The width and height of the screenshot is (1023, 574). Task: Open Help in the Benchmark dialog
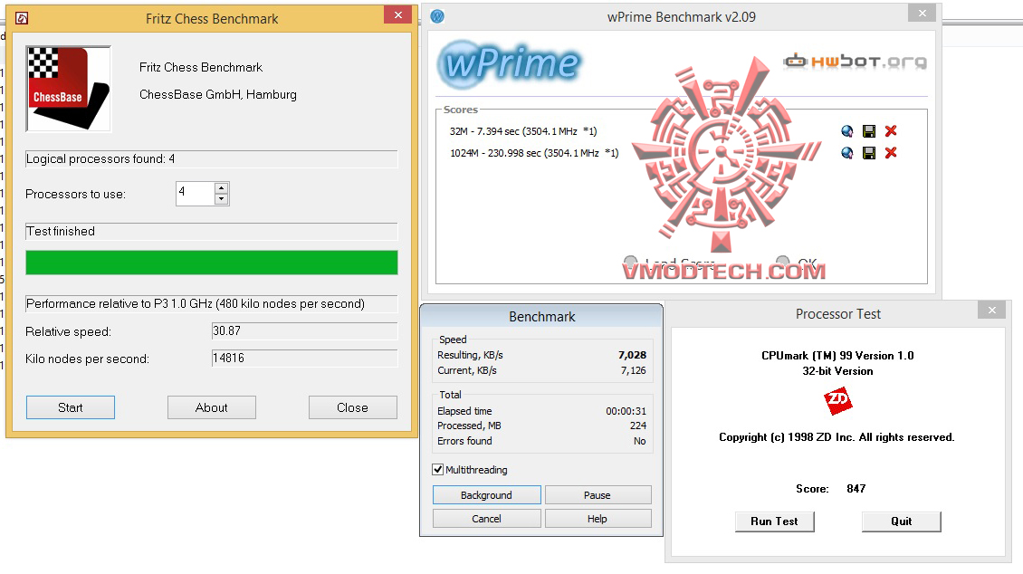(598, 519)
